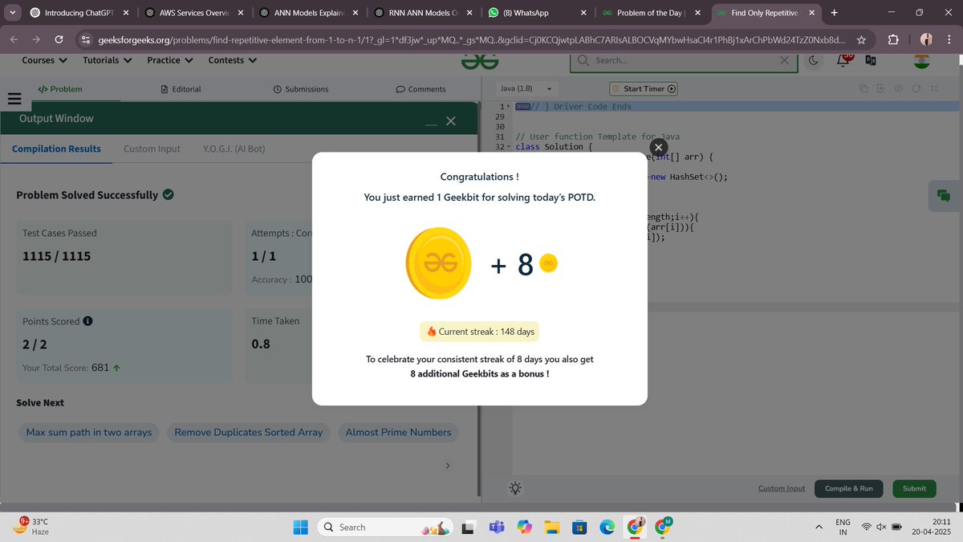The width and height of the screenshot is (963, 542).
Task: Open Windows Start menu
Action: 300,527
